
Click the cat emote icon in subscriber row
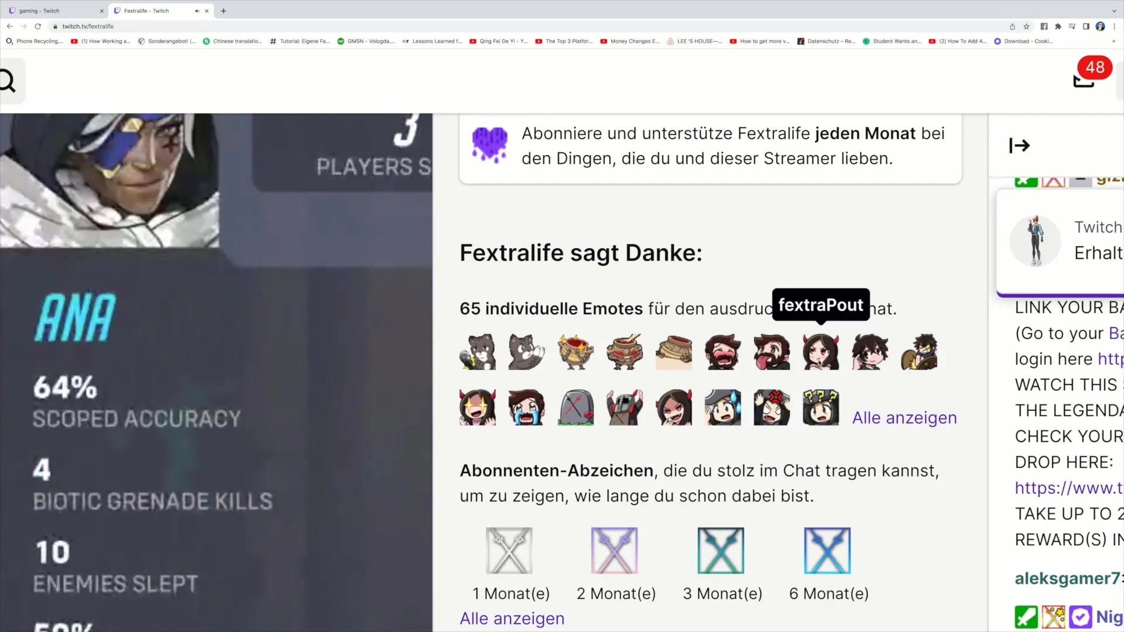(x=478, y=351)
